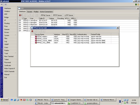Screen dimensions: 140x105
Task: Click the Redo arrow in WinBox toolbar
Action: coord(5,4)
